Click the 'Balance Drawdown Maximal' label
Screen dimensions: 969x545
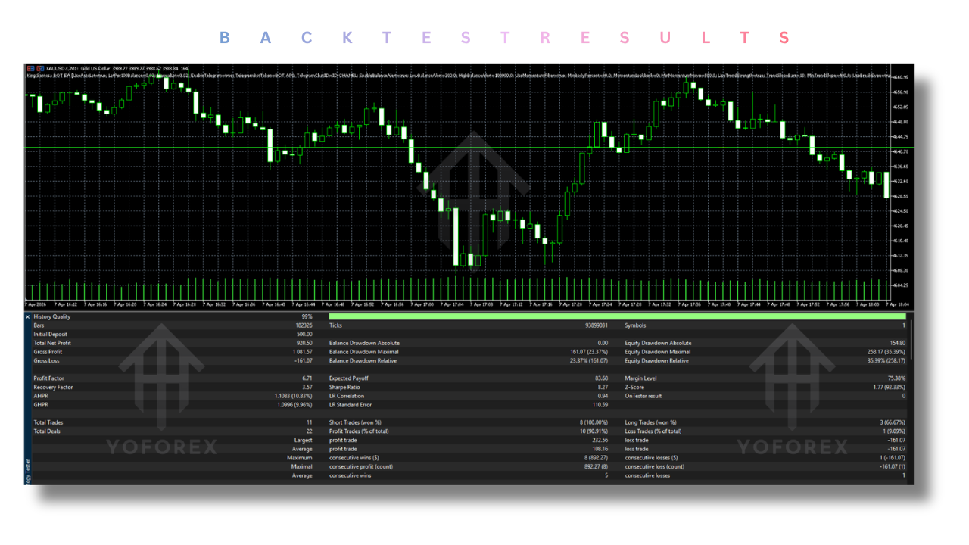(x=363, y=352)
